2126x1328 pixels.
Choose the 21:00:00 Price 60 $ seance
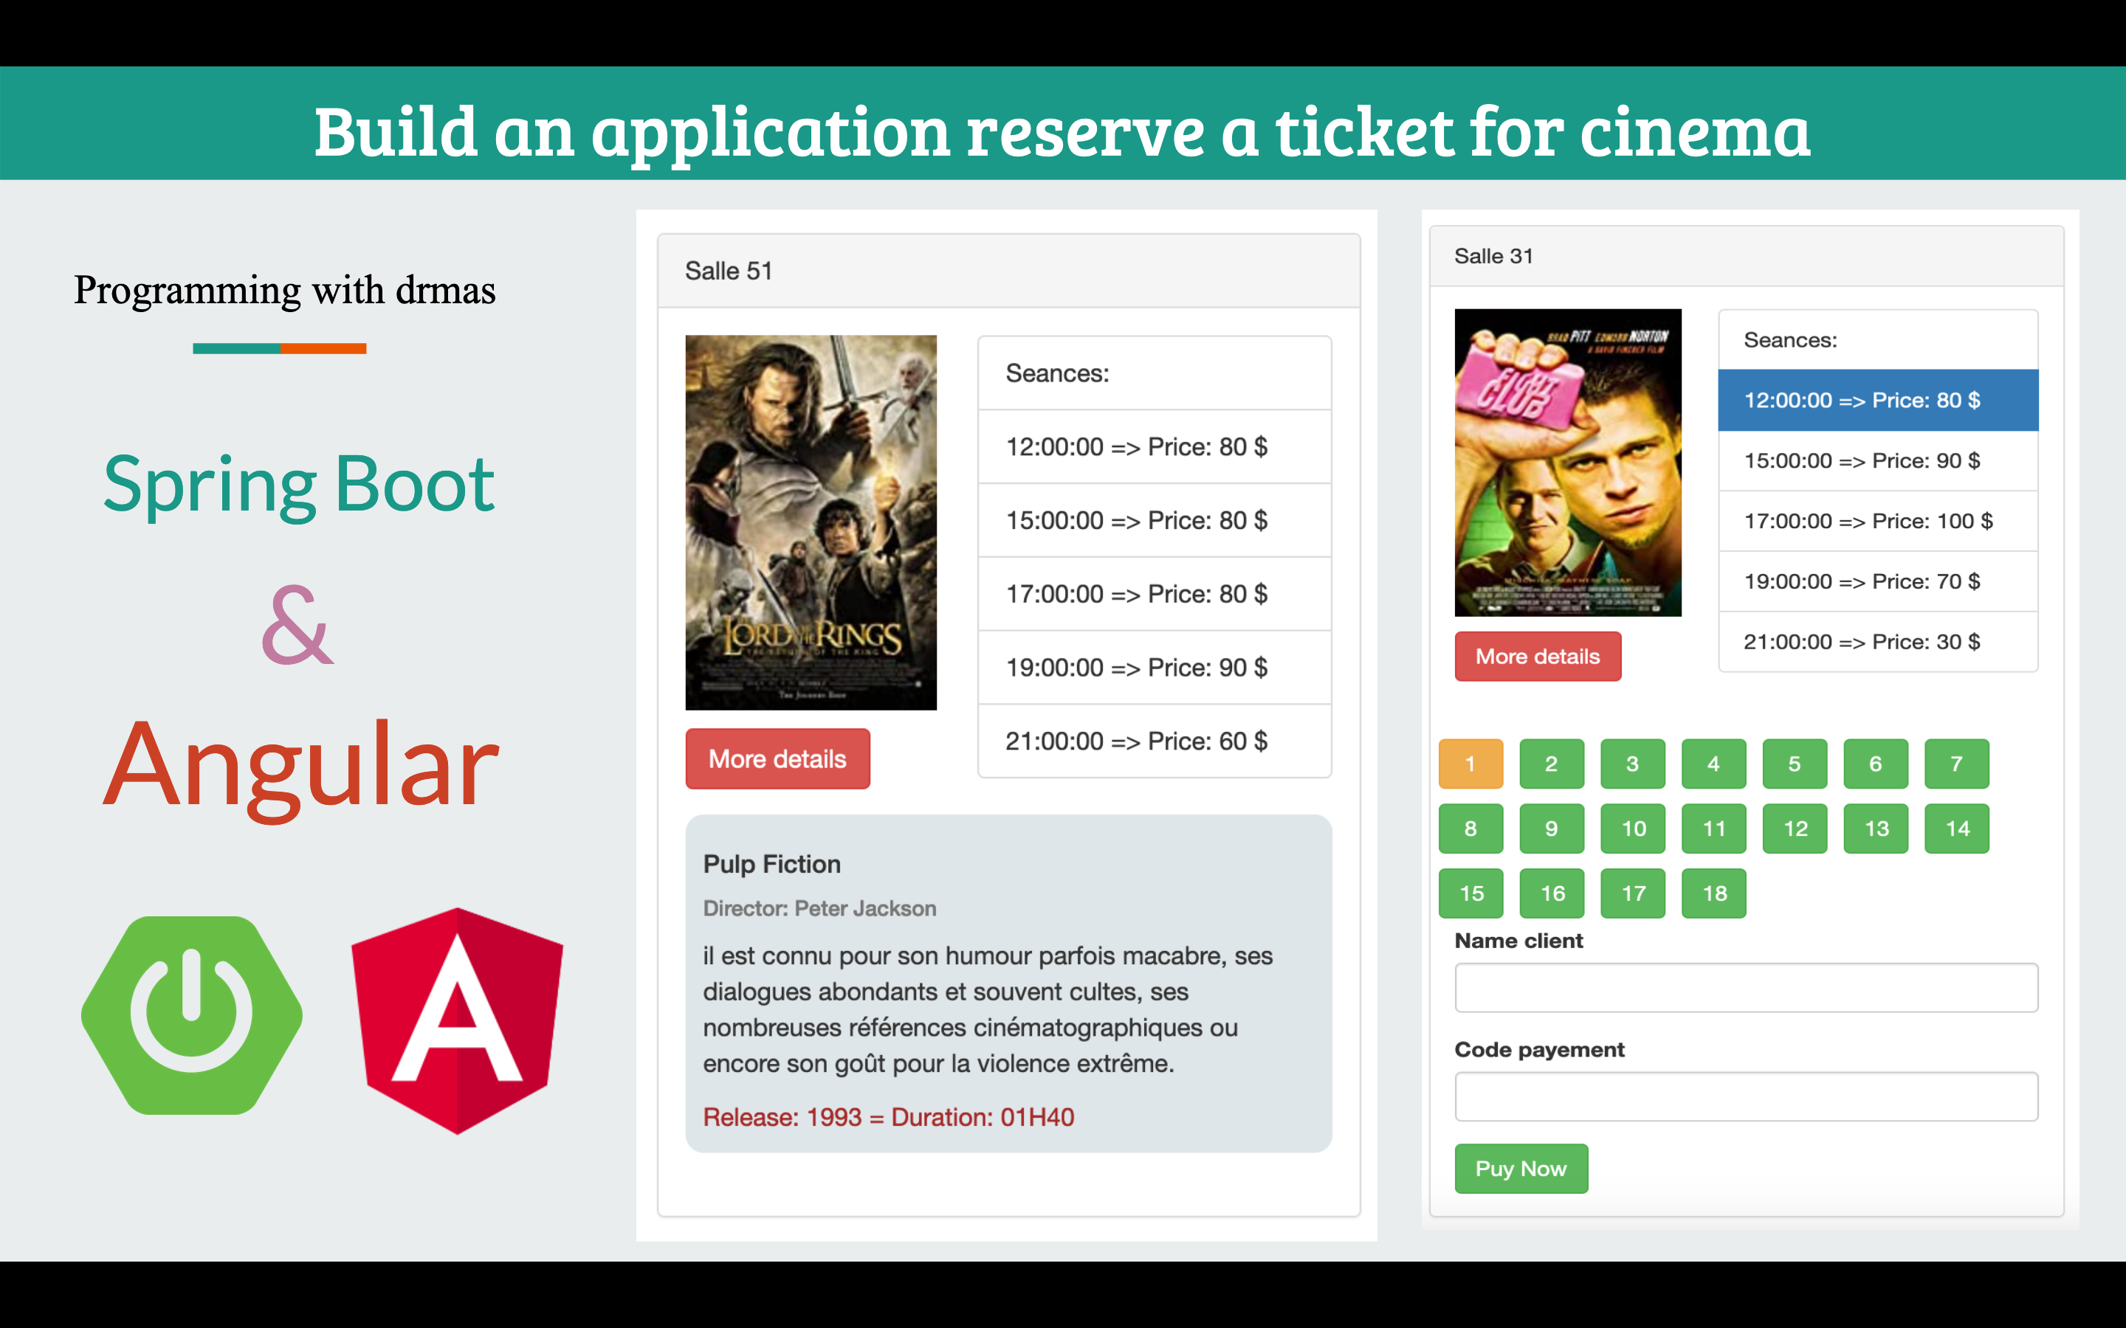coord(1154,741)
